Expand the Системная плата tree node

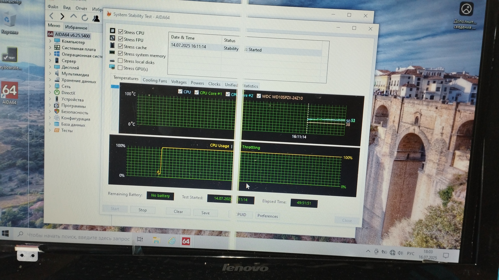[50, 47]
